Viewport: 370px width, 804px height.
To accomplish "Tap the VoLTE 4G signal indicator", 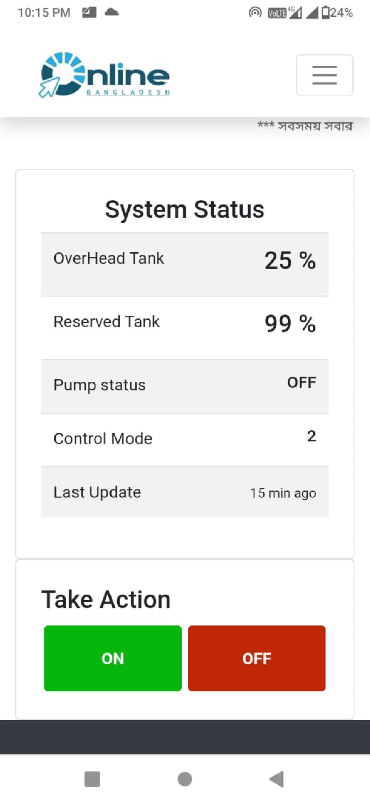I will pos(284,13).
